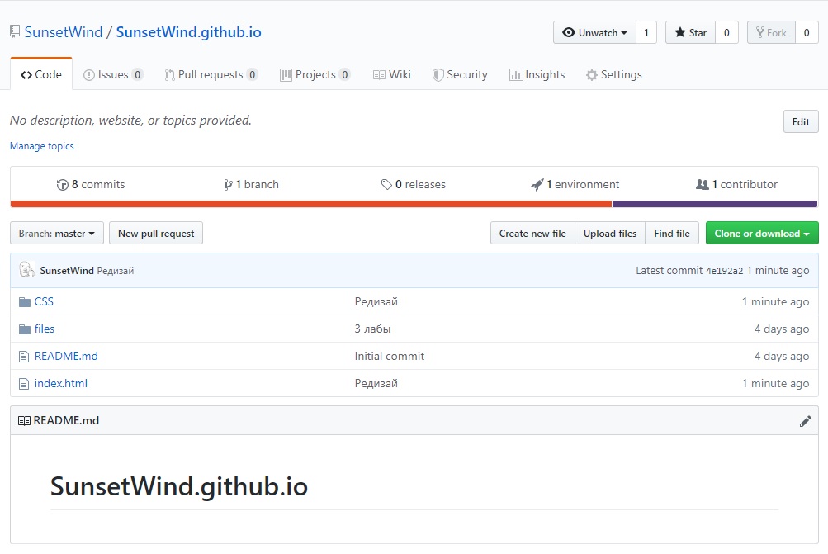Click the history icon beside 8 commits
Image resolution: width=828 pixels, height=554 pixels.
point(62,185)
